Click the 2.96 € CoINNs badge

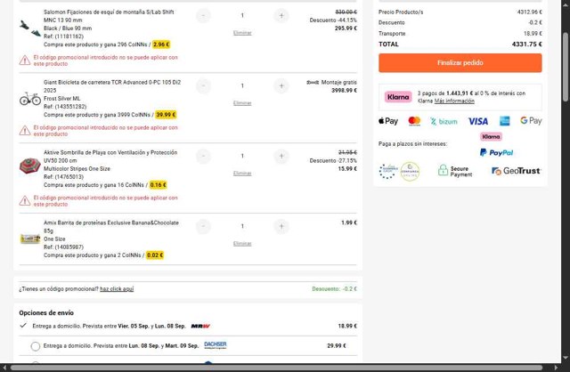(161, 44)
